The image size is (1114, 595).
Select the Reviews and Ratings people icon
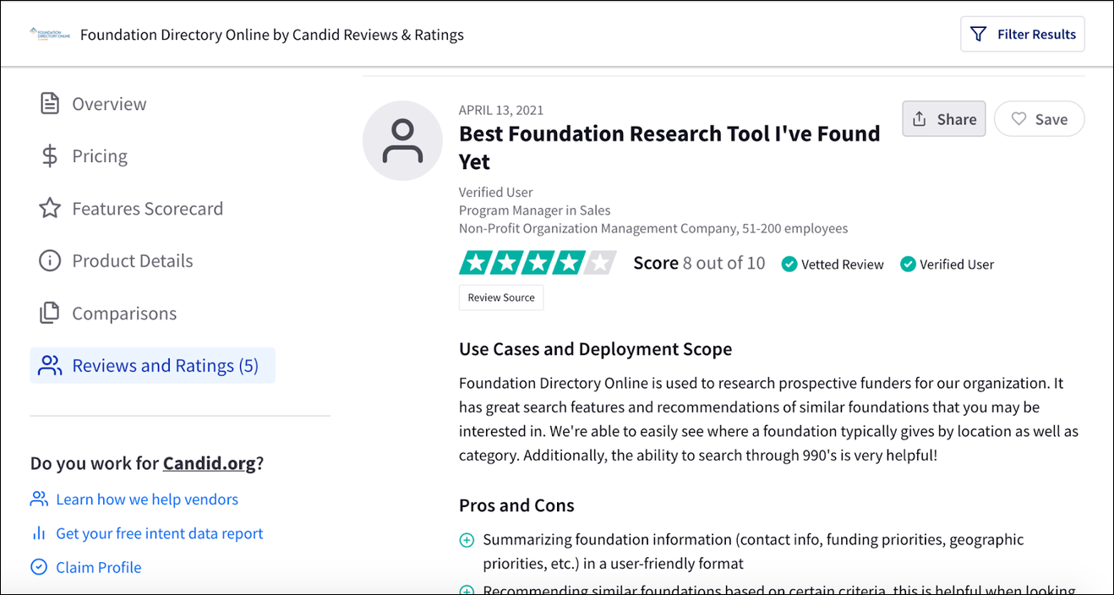pos(49,365)
